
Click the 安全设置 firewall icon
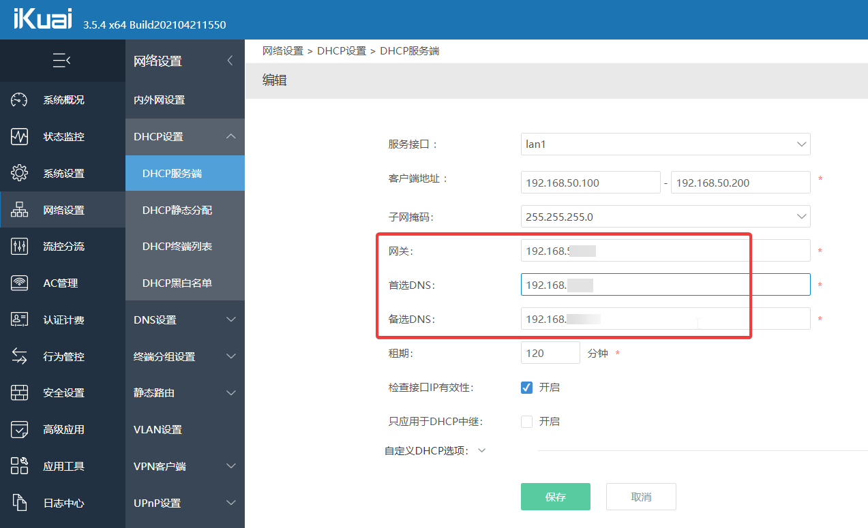(x=19, y=393)
